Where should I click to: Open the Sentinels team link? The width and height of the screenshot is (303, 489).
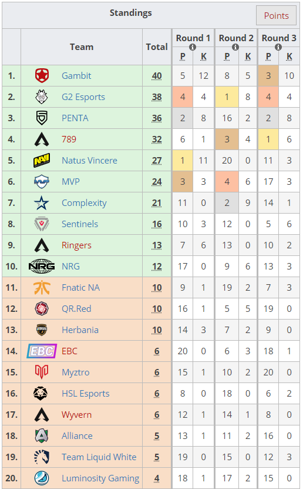[x=80, y=224]
